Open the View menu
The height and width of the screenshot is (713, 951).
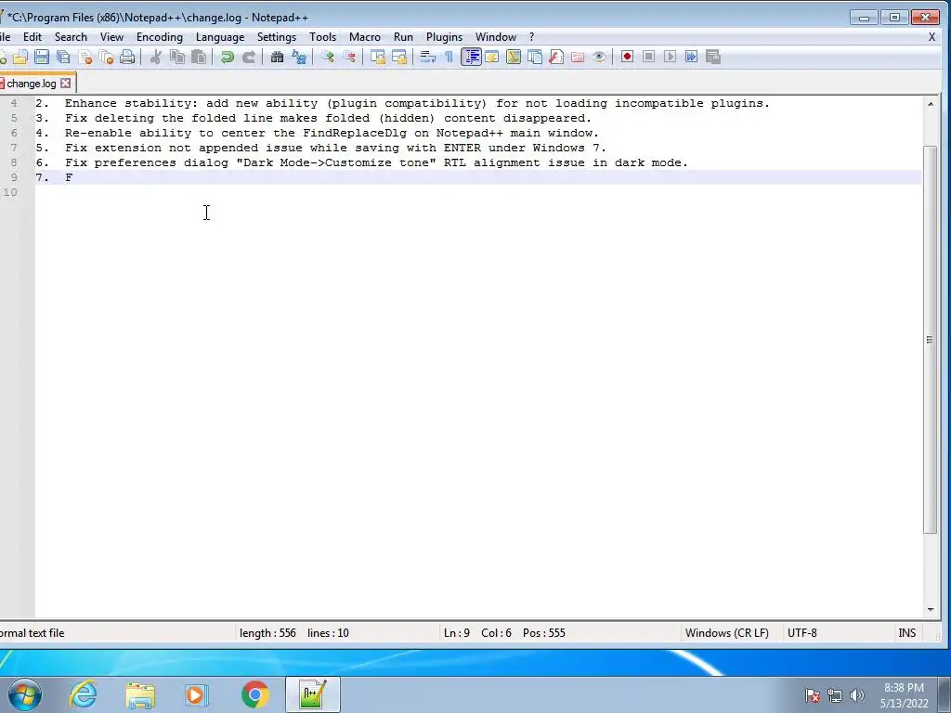111,37
